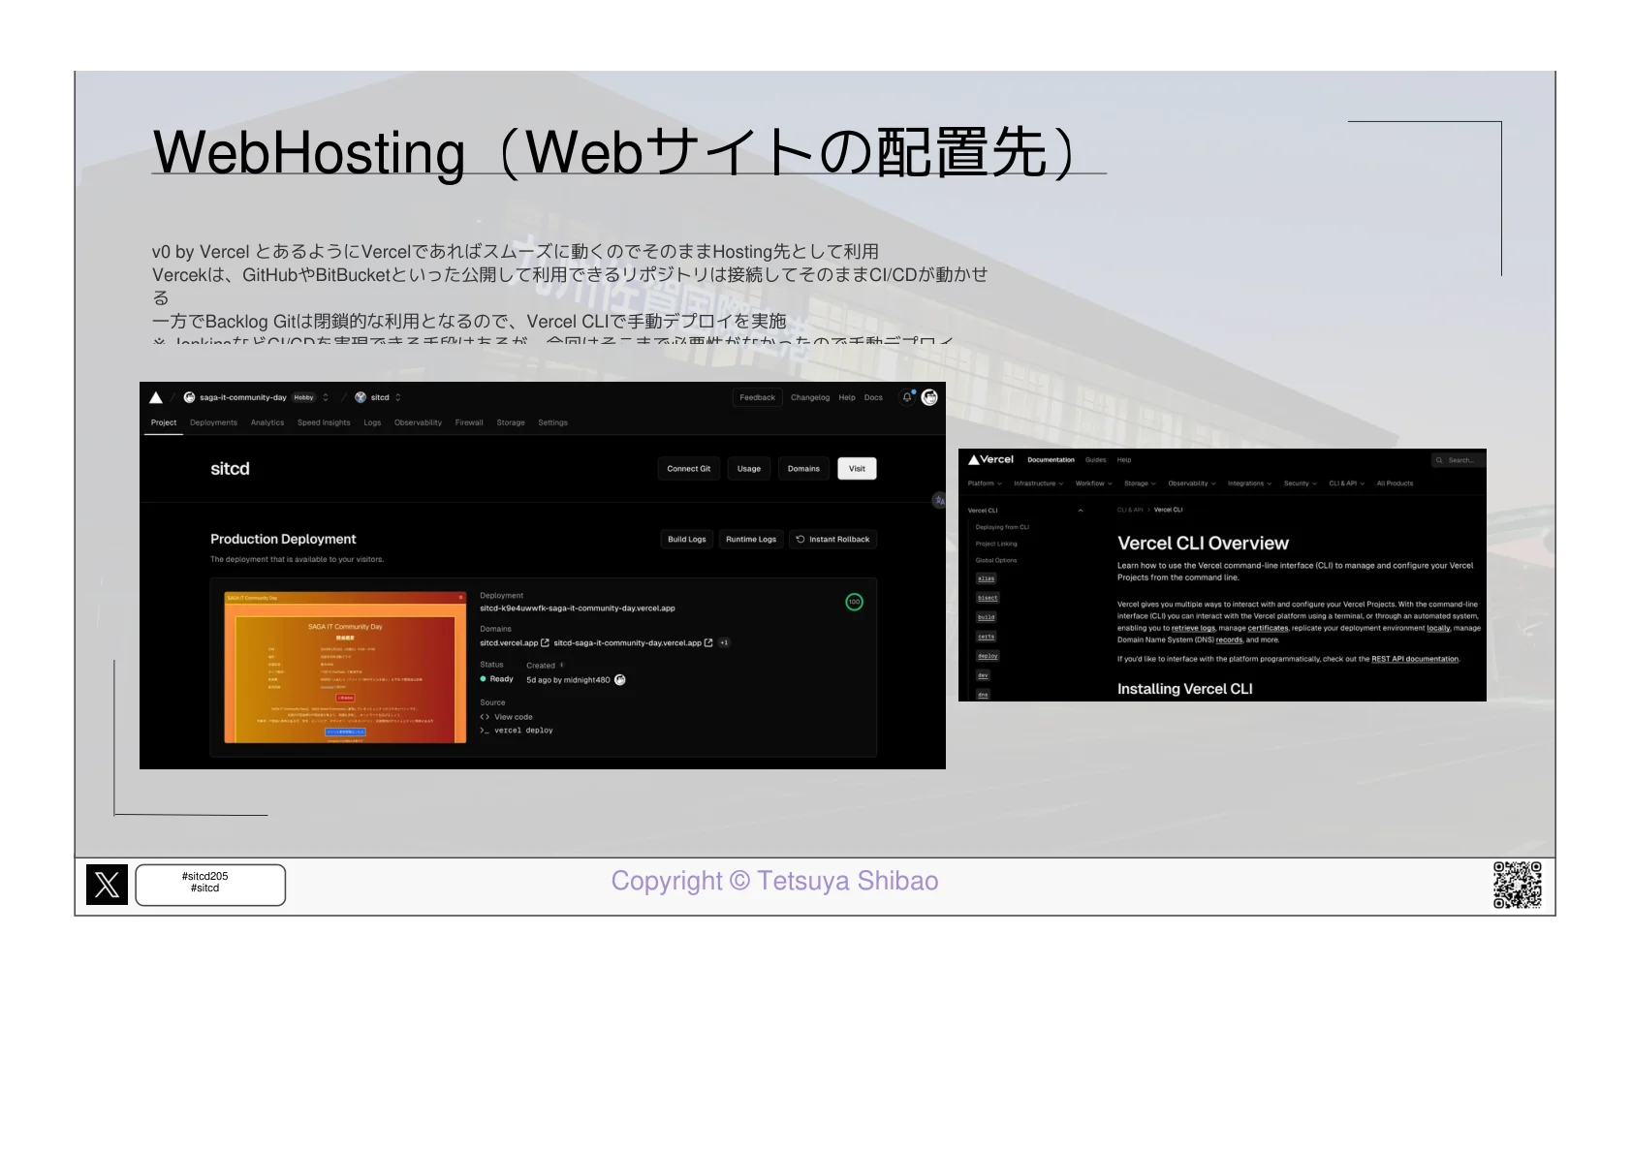The image size is (1632, 1153).
Task: Click the Vercel triangle logo in the dashboard
Action: [156, 397]
